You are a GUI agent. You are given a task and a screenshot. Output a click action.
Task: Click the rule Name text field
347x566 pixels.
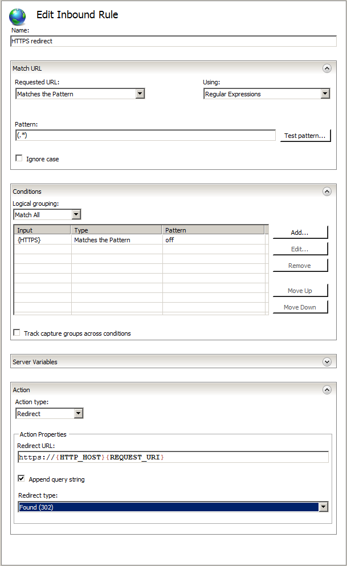click(x=173, y=42)
